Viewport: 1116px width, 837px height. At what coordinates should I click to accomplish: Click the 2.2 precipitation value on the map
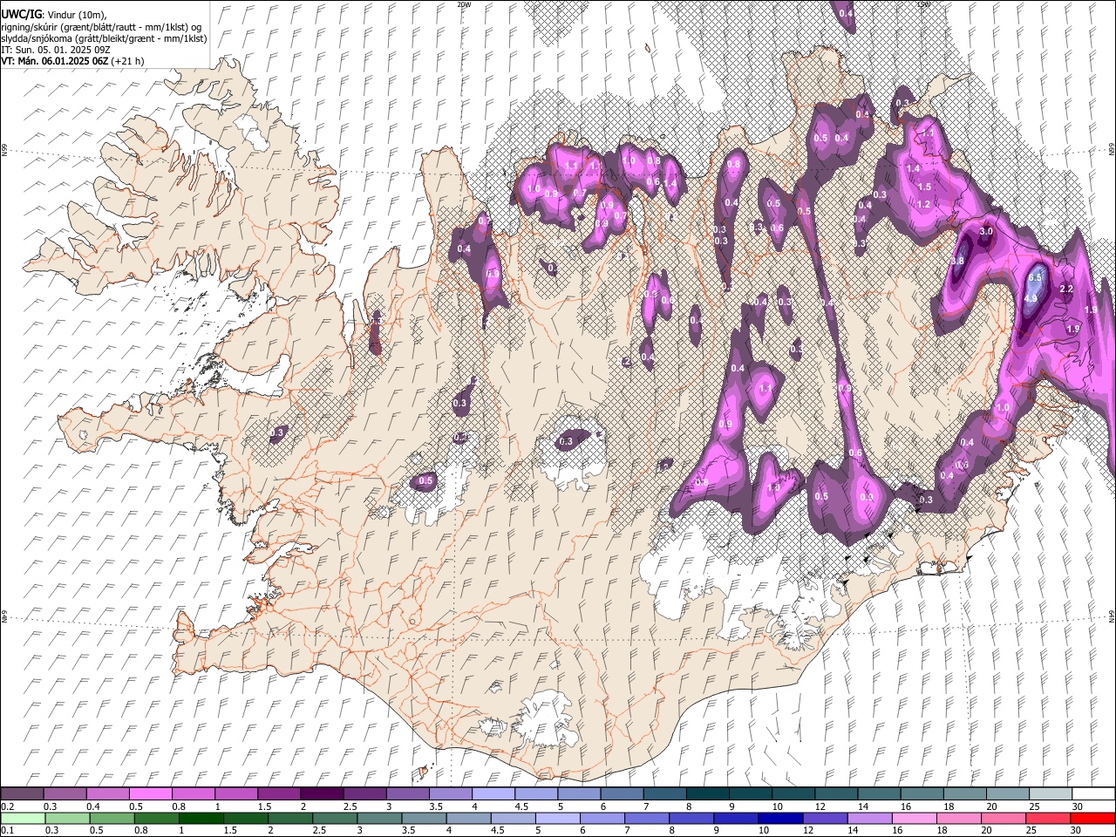[x=1065, y=289]
